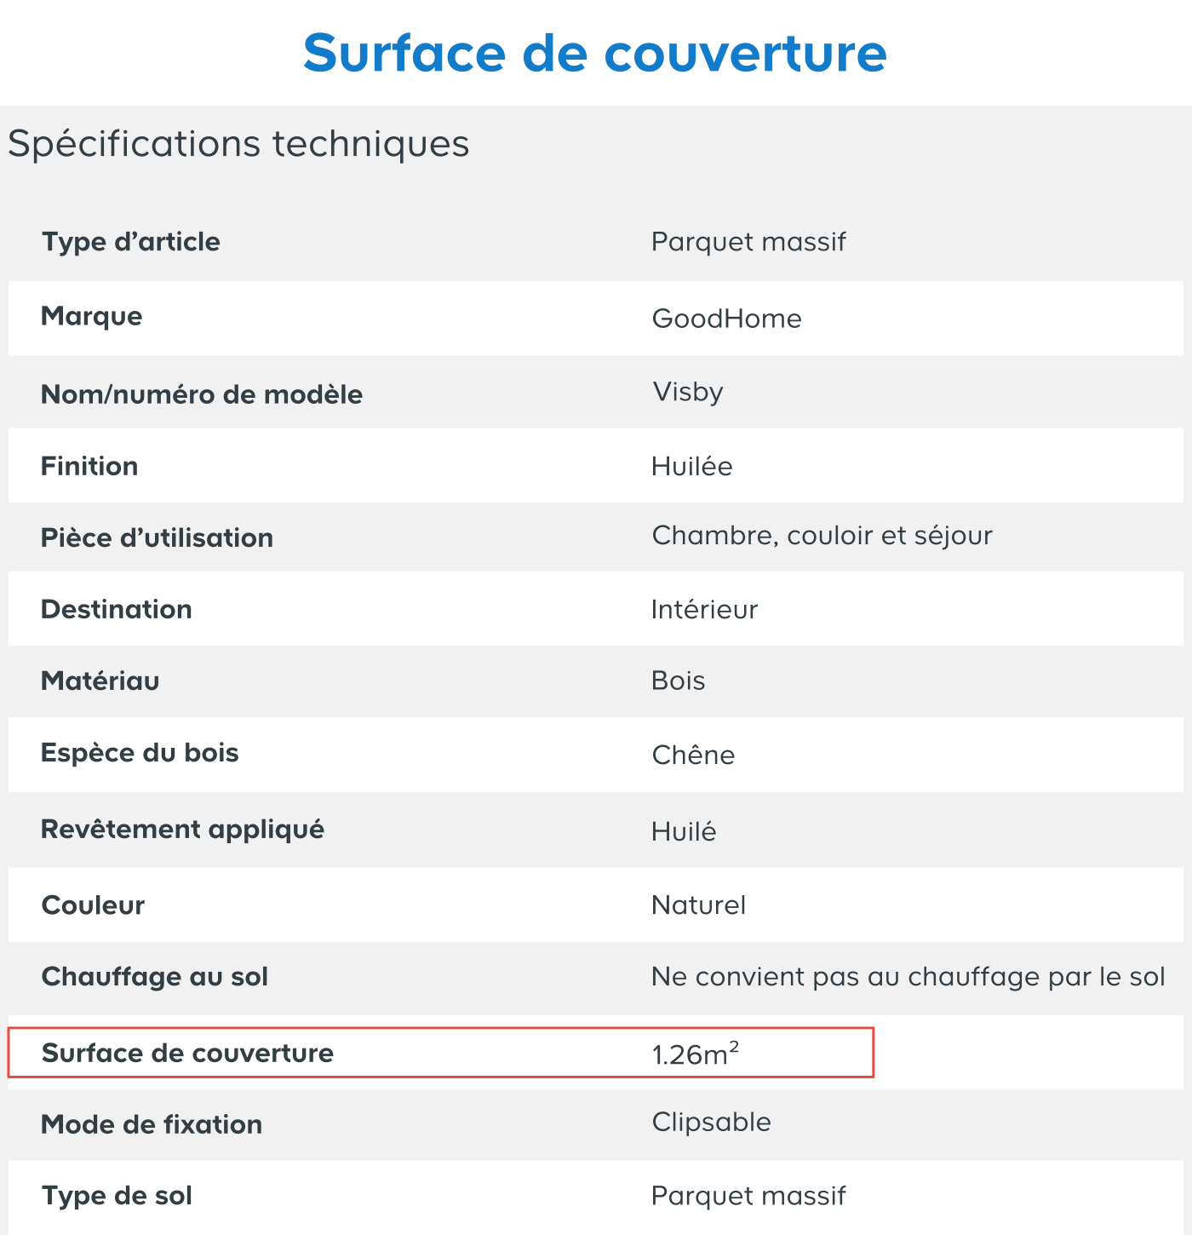Select the "Revêtement appliqué" row label

click(x=183, y=830)
